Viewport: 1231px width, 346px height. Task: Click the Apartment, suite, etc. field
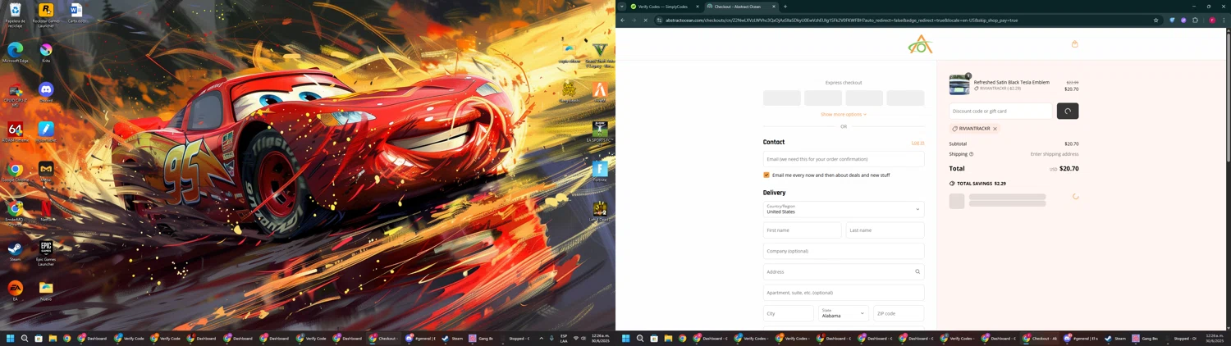[x=844, y=293]
